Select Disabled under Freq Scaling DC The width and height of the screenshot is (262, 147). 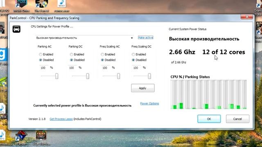133,60
